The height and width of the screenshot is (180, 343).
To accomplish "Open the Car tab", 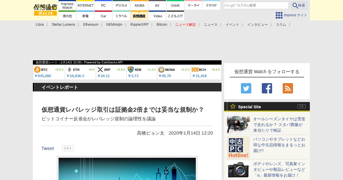I will click(x=103, y=16).
